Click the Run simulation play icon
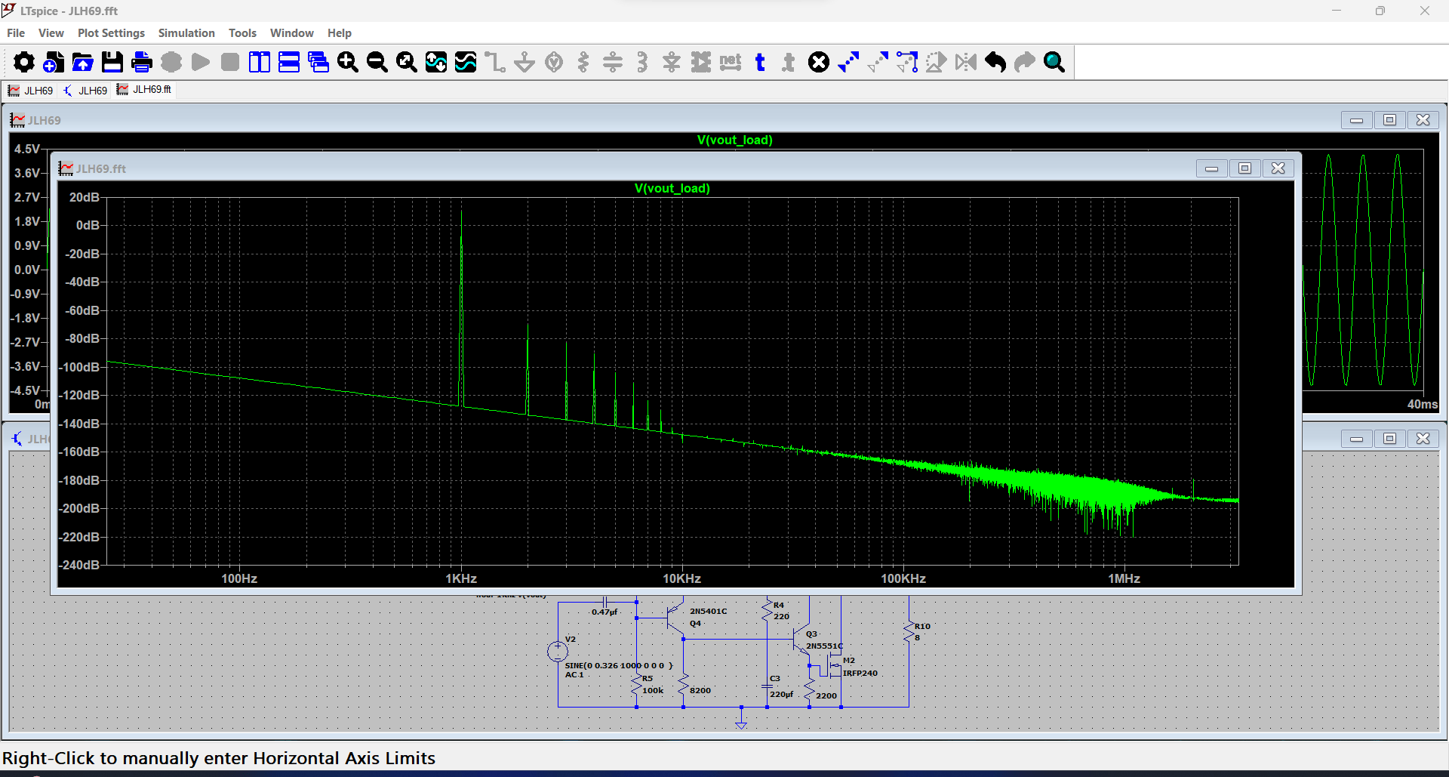The width and height of the screenshot is (1449, 777). coord(201,62)
